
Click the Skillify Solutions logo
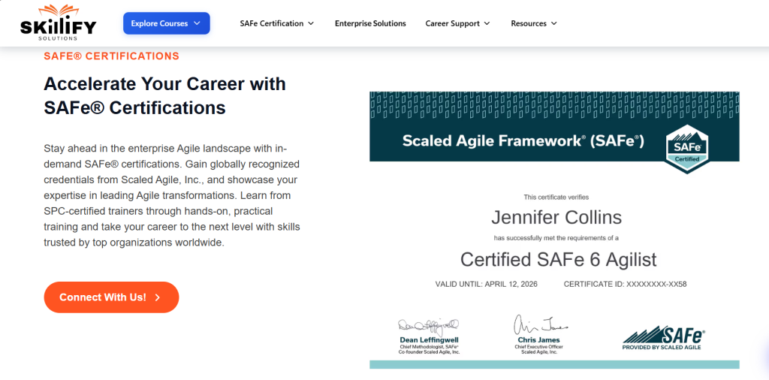point(59,23)
